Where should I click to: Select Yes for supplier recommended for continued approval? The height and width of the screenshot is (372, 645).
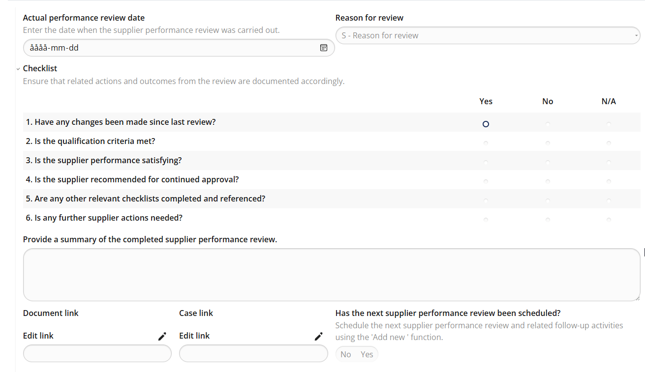pos(486,181)
